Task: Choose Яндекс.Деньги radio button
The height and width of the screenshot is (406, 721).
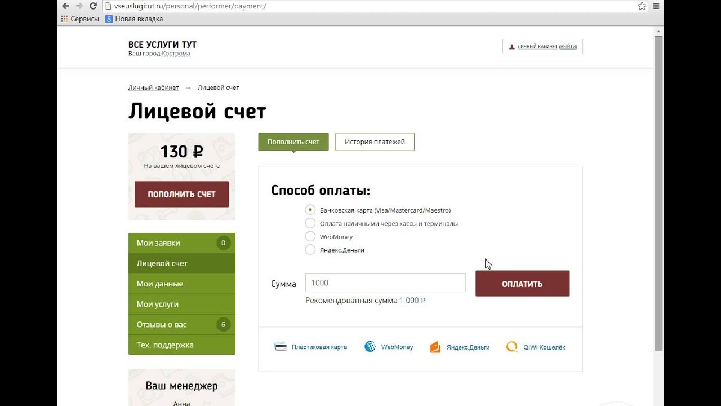Action: pyautogui.click(x=310, y=250)
